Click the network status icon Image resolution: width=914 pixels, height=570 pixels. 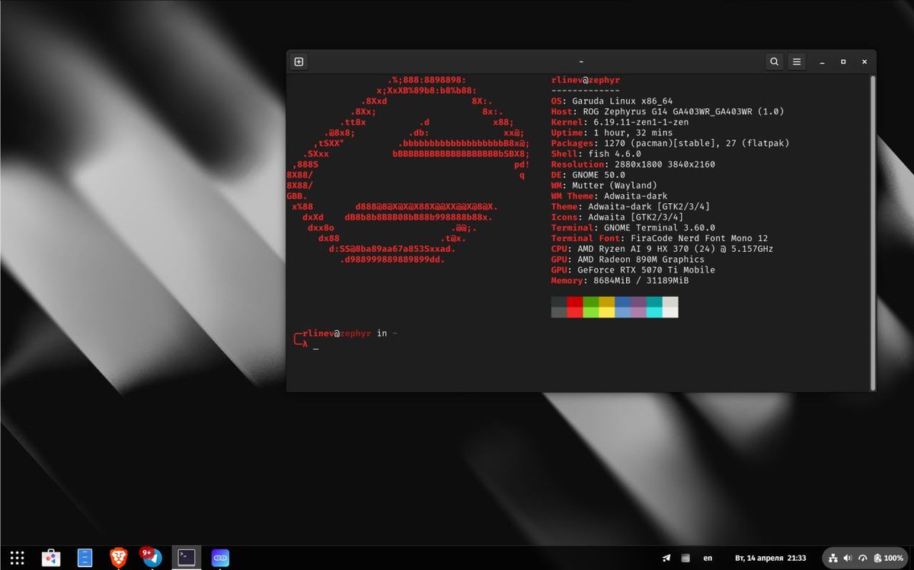833,558
